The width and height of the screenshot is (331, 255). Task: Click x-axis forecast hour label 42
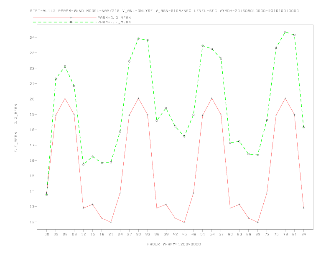[175, 234]
